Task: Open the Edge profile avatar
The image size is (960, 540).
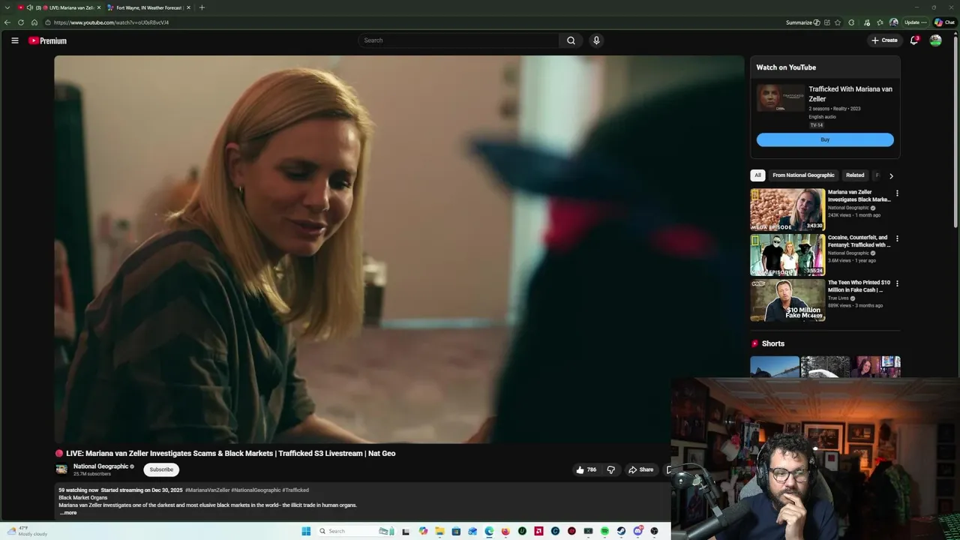Action: tap(893, 22)
